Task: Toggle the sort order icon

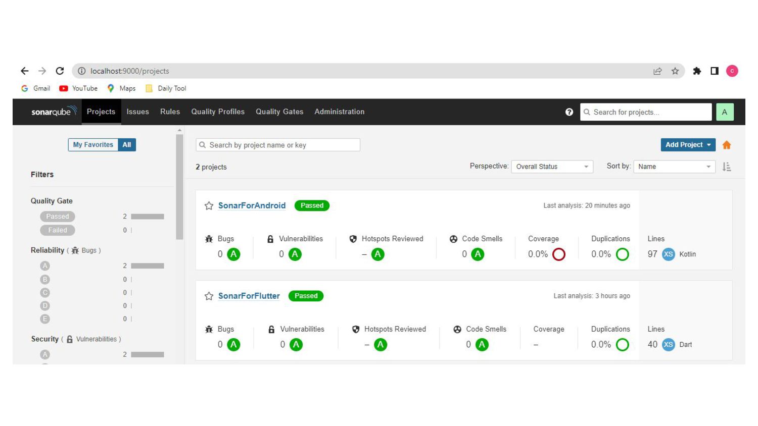Action: (x=727, y=167)
